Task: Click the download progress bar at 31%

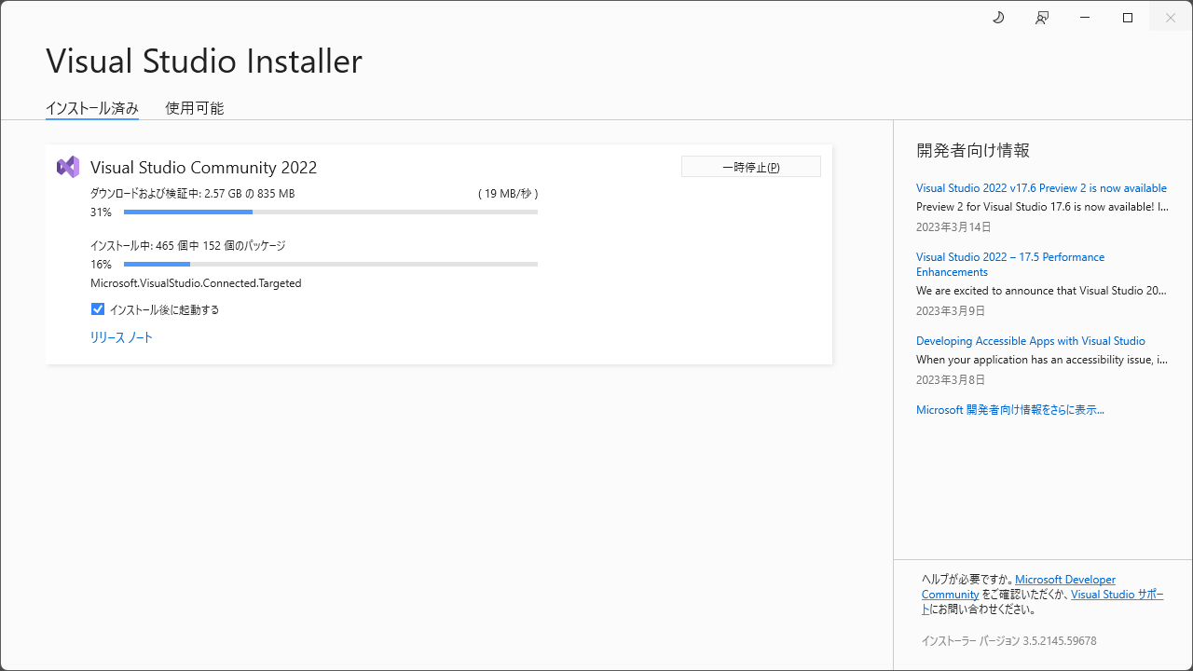Action: (x=330, y=212)
